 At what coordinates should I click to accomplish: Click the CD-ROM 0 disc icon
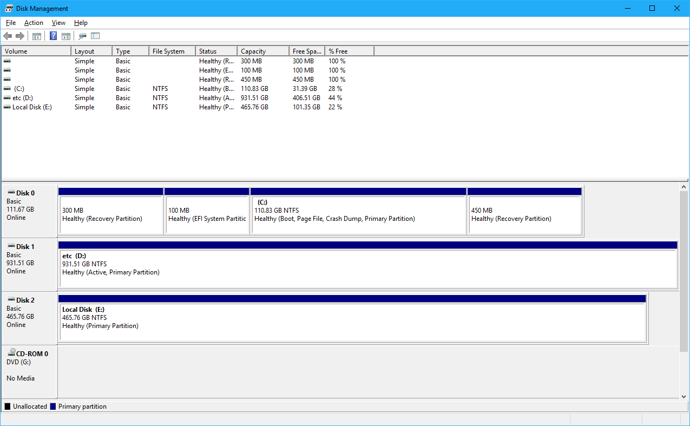pos(11,353)
